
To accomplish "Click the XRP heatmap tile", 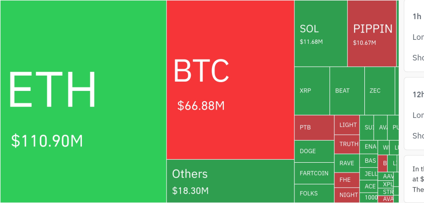I will click(312, 91).
